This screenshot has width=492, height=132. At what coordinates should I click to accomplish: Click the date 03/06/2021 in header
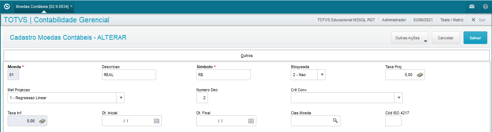click(x=423, y=20)
